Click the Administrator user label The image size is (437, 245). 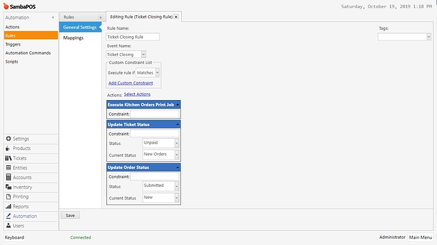(392, 237)
